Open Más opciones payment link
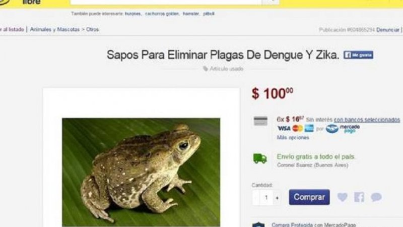 [x=293, y=137]
